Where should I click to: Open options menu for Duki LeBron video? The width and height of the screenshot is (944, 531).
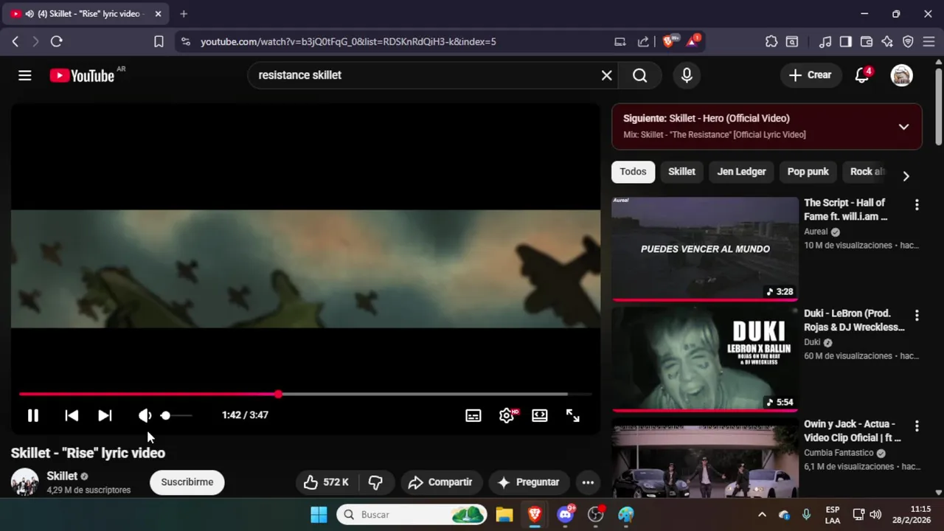pyautogui.click(x=917, y=316)
